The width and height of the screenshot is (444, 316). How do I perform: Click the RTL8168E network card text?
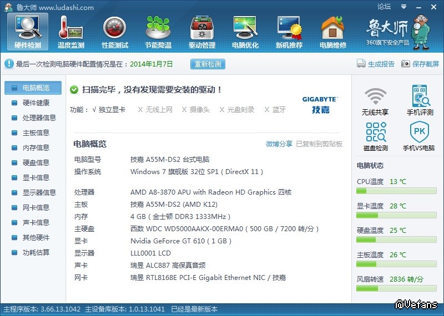point(208,277)
